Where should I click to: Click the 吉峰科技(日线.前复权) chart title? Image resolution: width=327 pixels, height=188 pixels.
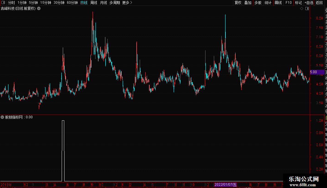click(18, 9)
